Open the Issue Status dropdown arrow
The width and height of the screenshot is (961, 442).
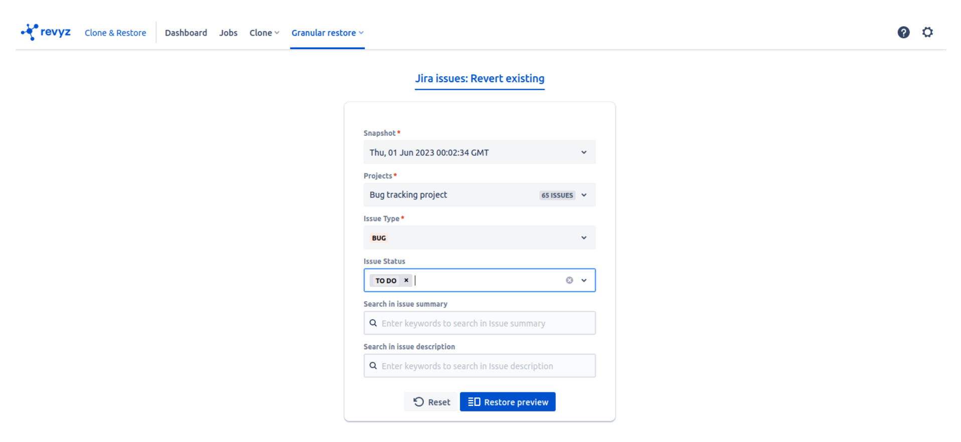pos(584,281)
